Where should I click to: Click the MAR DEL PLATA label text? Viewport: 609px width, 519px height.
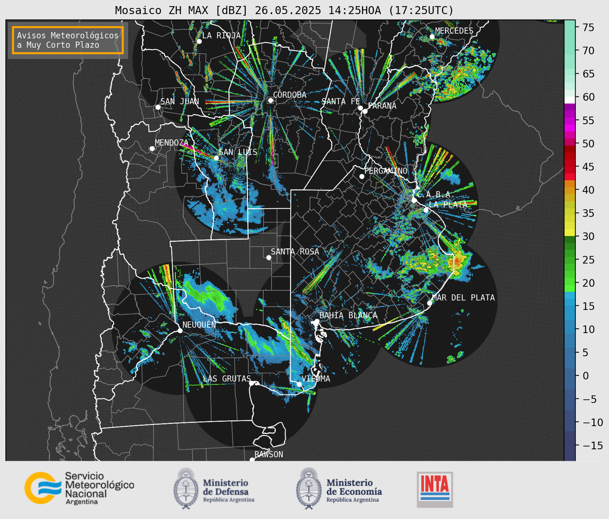464,298
